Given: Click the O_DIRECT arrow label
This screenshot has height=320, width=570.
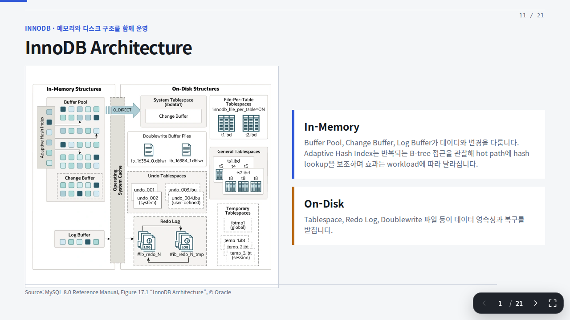Looking at the screenshot, I should point(122,110).
